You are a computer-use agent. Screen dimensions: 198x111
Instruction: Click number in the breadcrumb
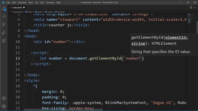[61, 12]
